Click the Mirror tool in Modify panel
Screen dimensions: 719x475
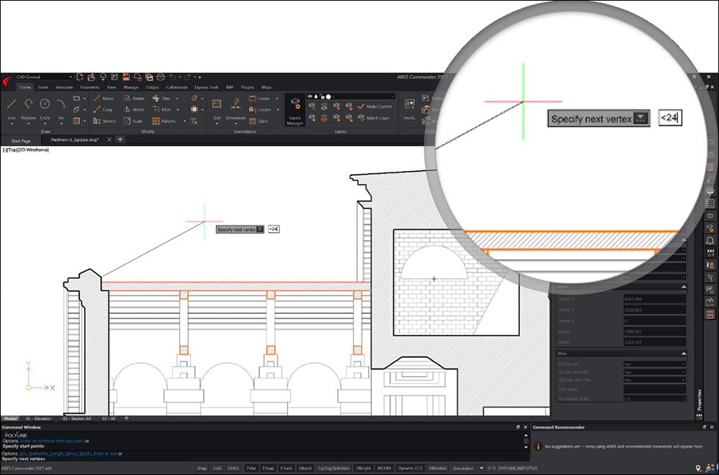point(134,109)
